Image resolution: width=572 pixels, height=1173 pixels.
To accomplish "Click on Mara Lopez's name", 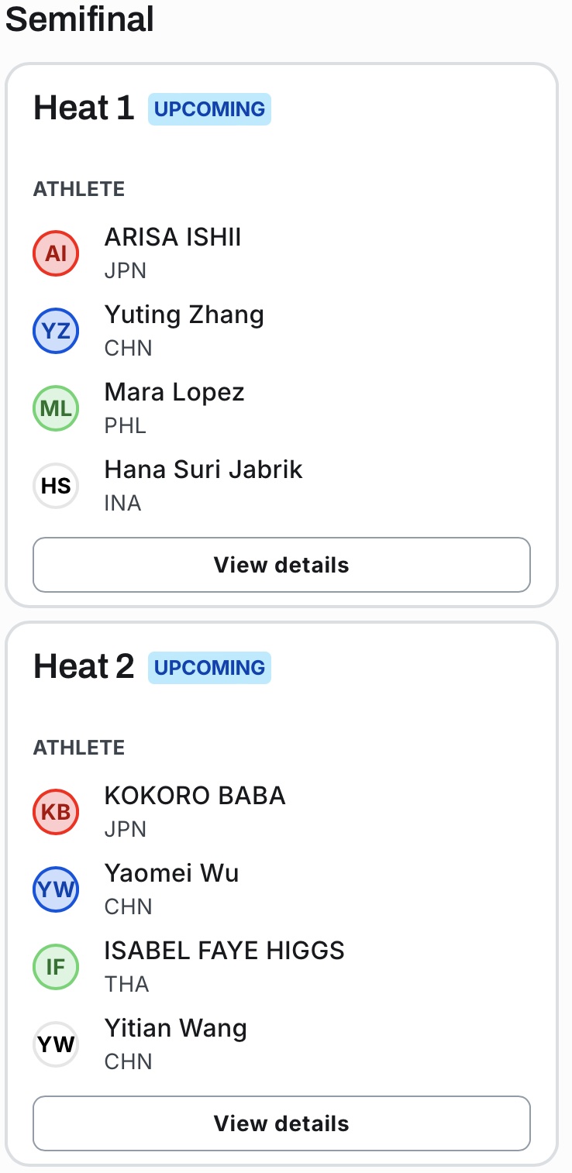I will tap(174, 393).
